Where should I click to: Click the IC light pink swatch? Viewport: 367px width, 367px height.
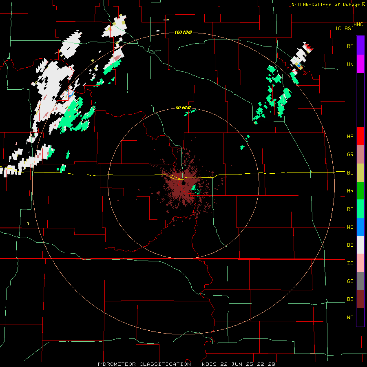click(x=360, y=263)
